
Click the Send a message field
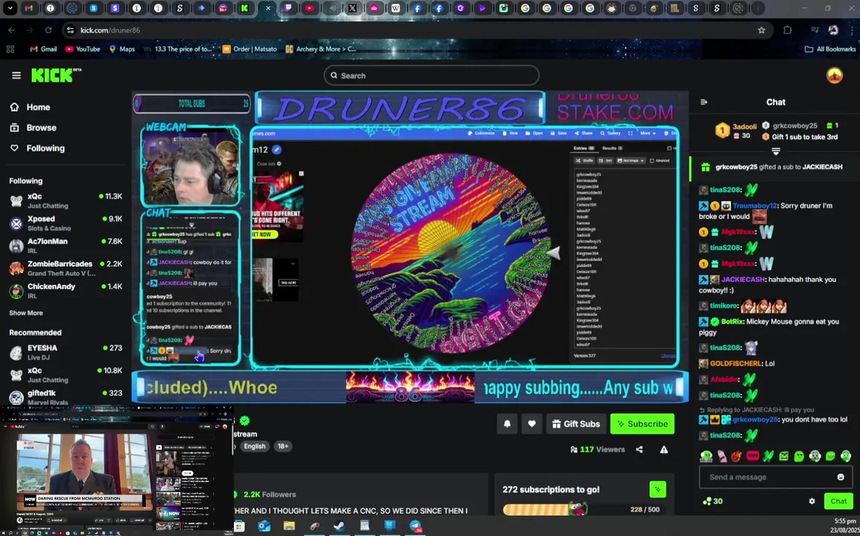tap(776, 476)
